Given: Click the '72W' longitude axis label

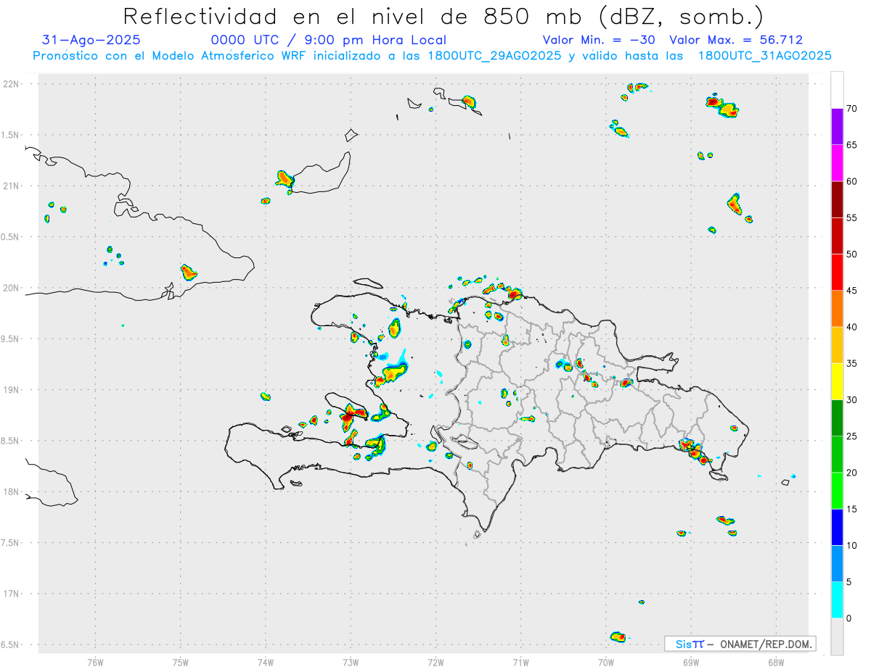Looking at the screenshot, I should [435, 662].
